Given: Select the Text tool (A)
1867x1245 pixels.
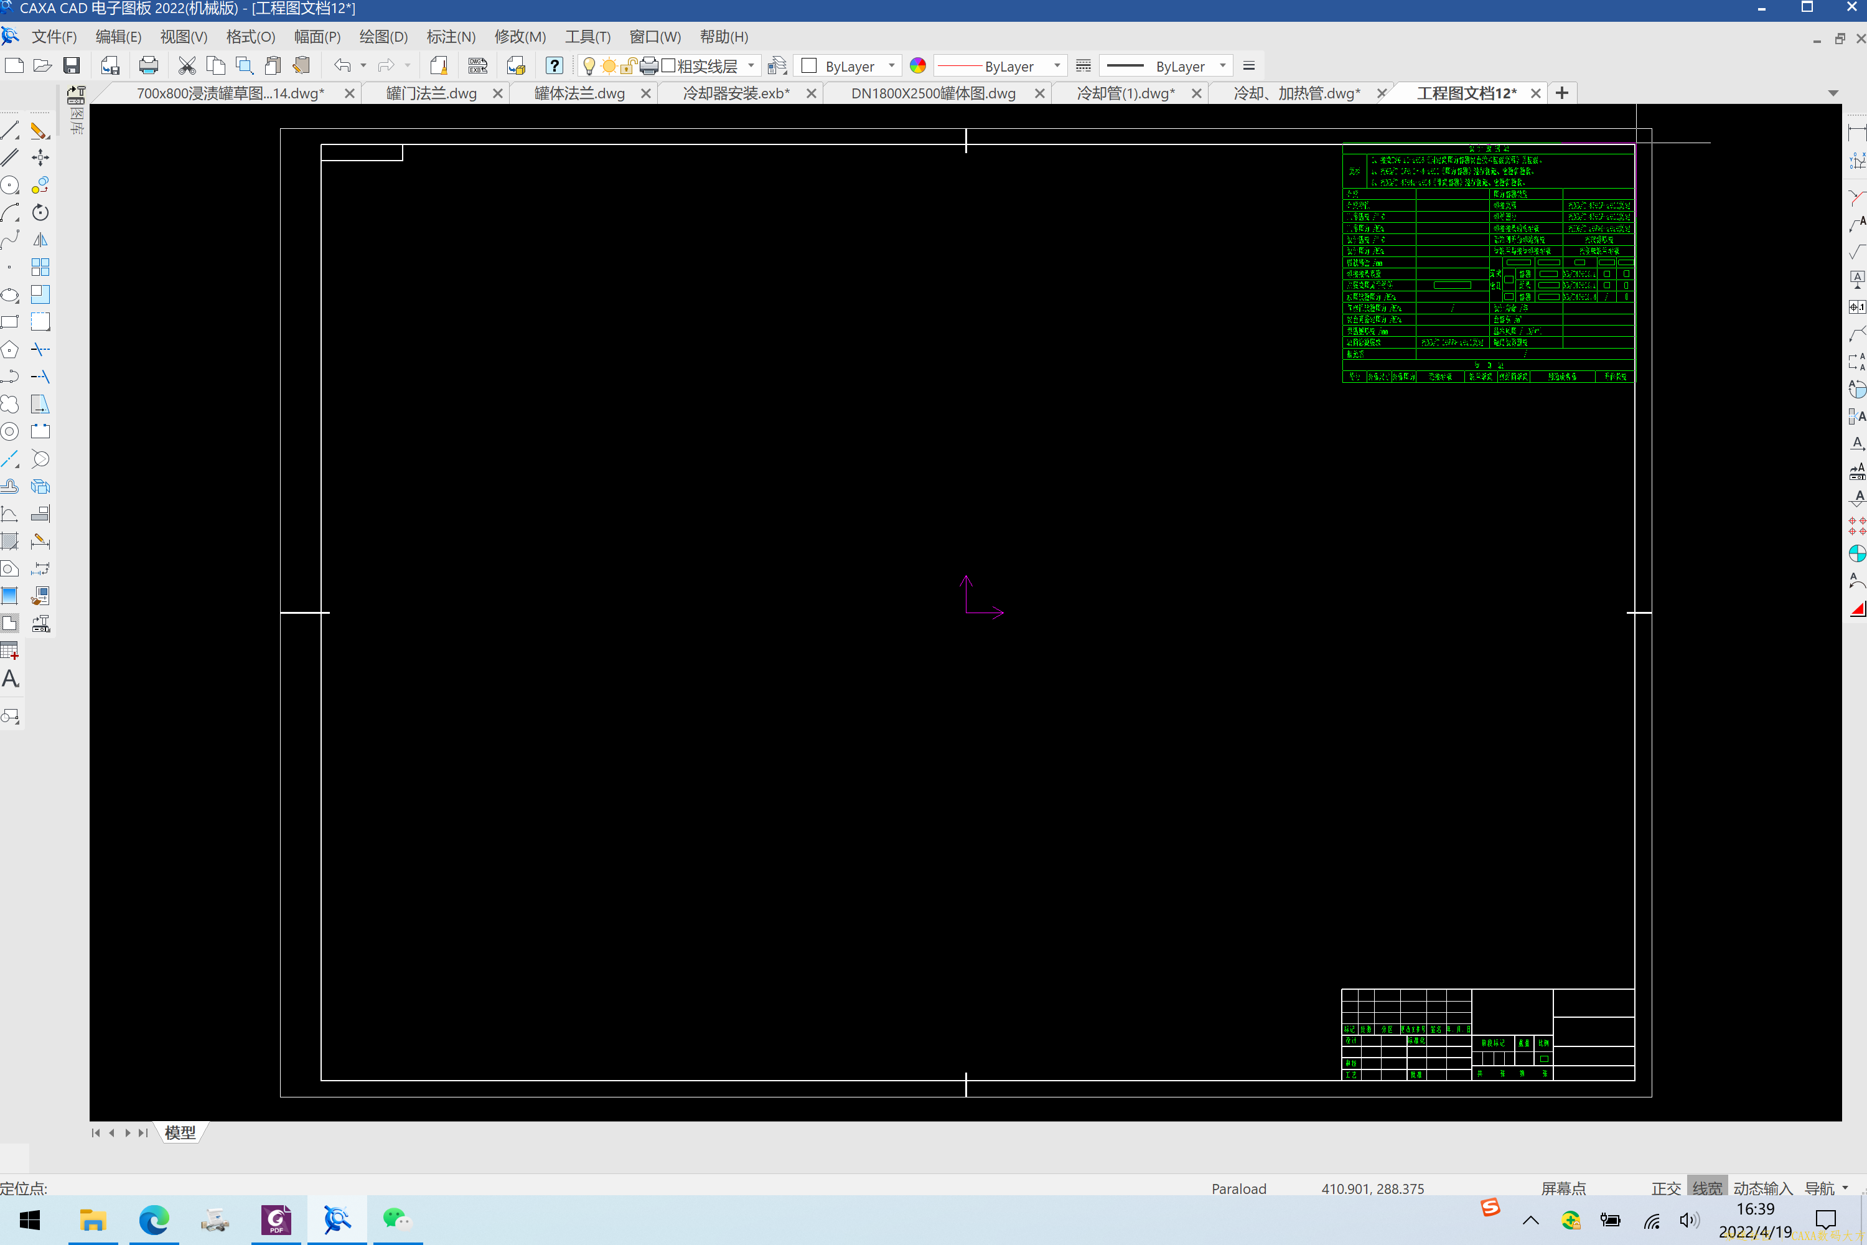Looking at the screenshot, I should (11, 679).
